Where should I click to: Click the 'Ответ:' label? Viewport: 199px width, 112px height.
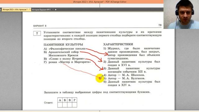click(49, 103)
